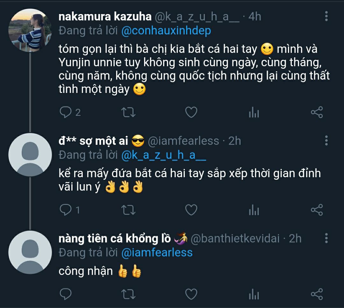The height and width of the screenshot is (308, 344).
Task: Retweet the @banthietkevidai tweet
Action: (129, 294)
